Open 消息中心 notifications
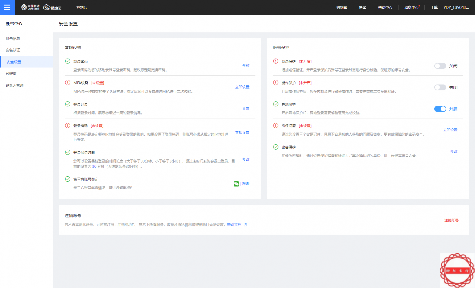This screenshot has height=288, width=475. click(411, 8)
